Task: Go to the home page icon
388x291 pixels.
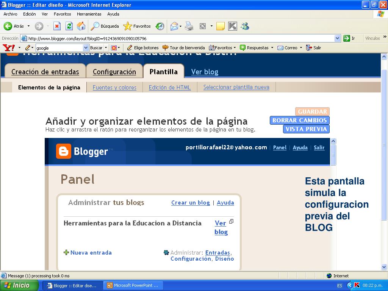Action: 81,26
